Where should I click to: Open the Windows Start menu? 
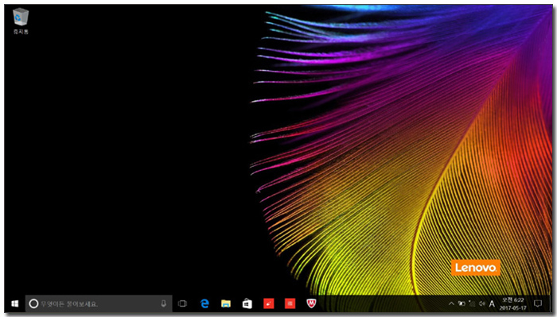(14, 303)
